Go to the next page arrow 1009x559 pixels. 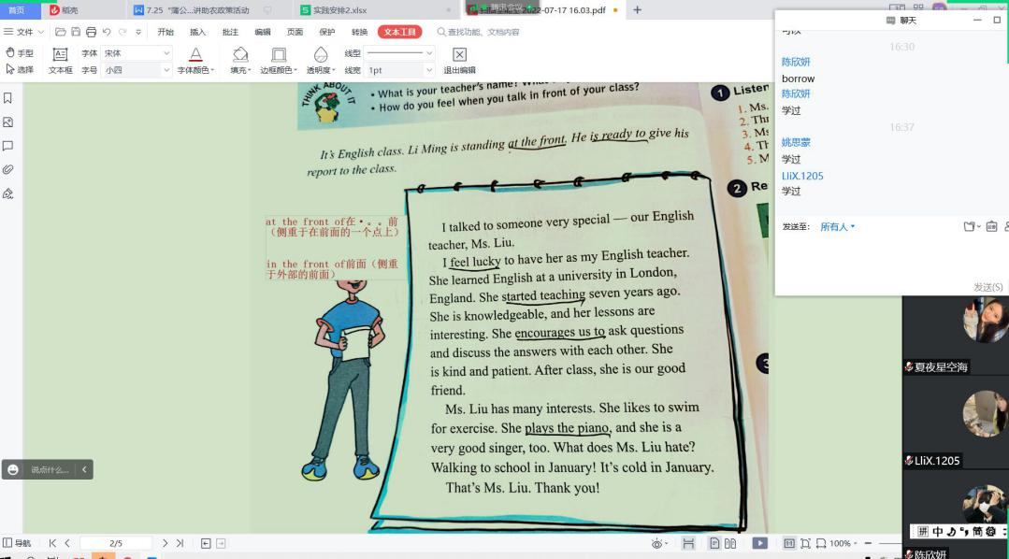point(166,543)
